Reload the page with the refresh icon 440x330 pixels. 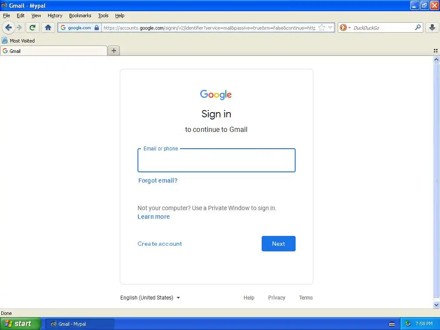pos(32,27)
